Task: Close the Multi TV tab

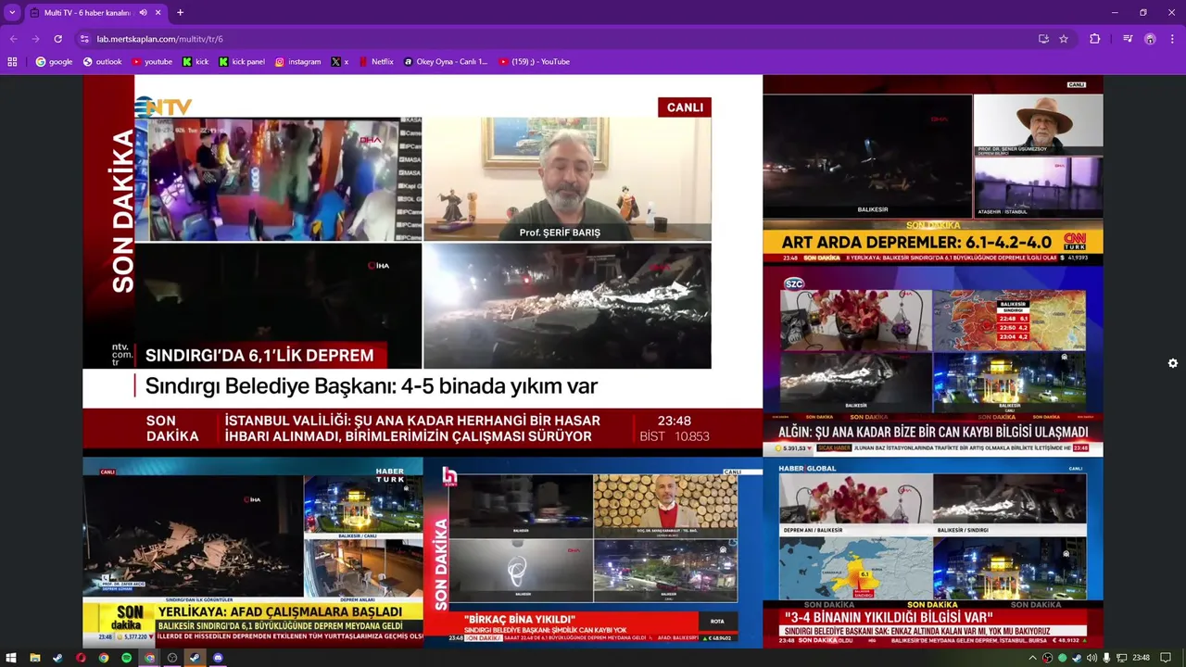Action: click(158, 13)
